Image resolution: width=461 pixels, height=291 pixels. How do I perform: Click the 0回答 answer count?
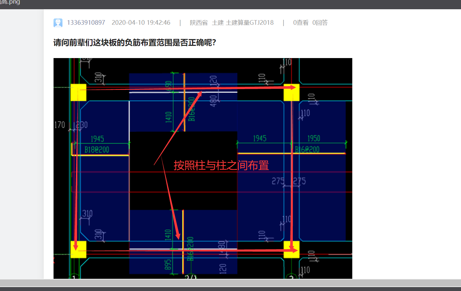coord(320,22)
